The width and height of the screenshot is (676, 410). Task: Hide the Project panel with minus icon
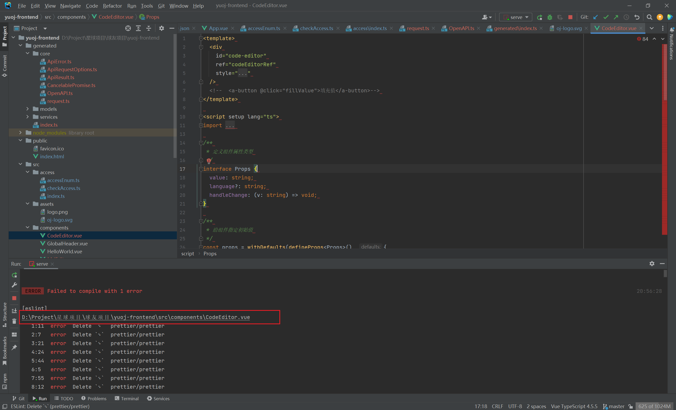click(172, 28)
